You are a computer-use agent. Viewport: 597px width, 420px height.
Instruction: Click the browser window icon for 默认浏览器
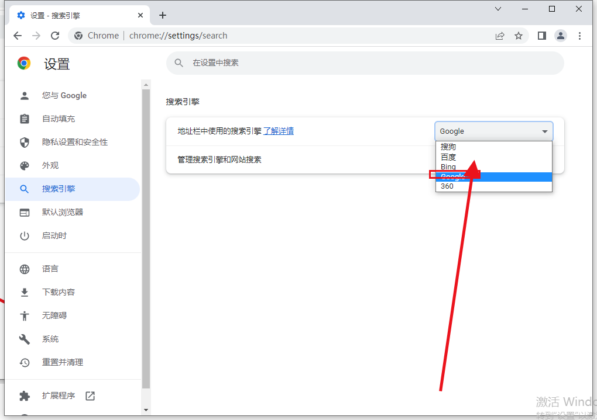tap(25, 213)
